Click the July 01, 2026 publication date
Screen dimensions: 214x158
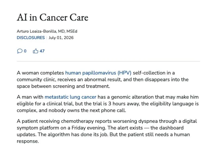61,38
